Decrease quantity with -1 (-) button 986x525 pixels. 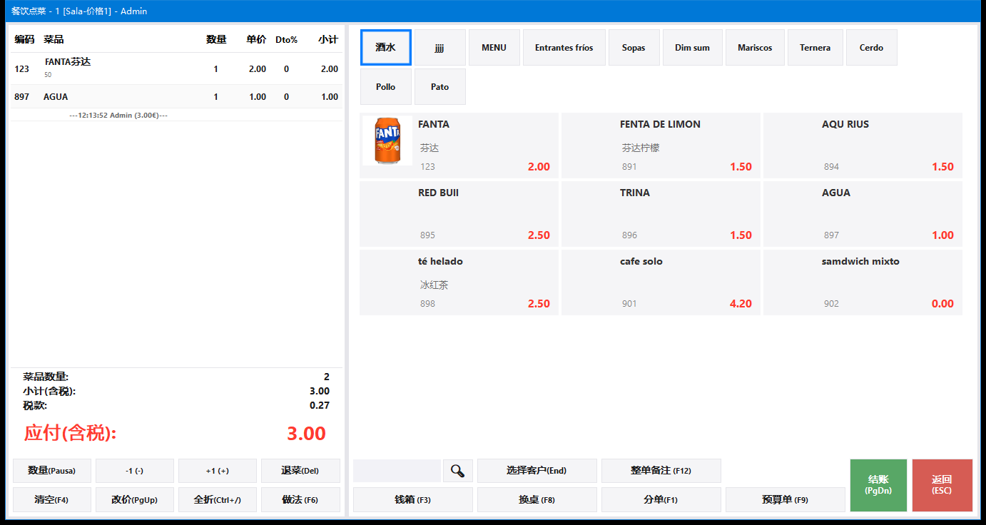click(x=135, y=471)
